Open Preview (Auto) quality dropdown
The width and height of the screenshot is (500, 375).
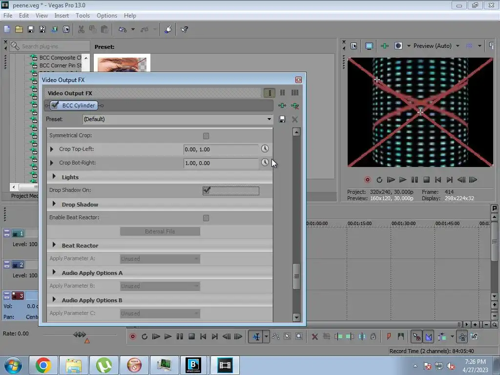[x=458, y=46]
